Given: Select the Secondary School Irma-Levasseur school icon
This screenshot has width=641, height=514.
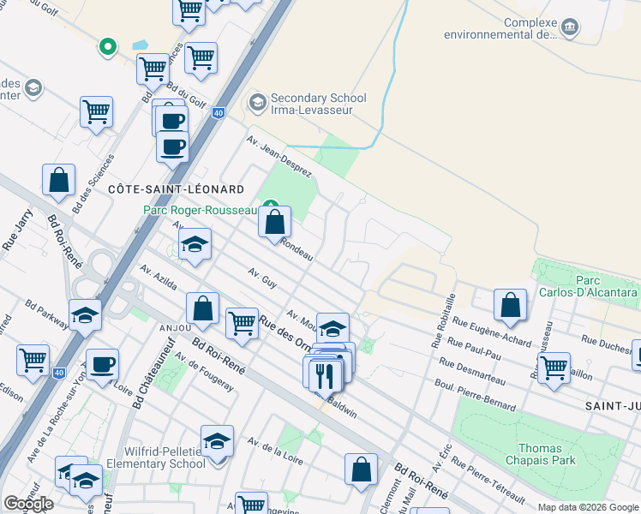Looking at the screenshot, I should click(258, 104).
